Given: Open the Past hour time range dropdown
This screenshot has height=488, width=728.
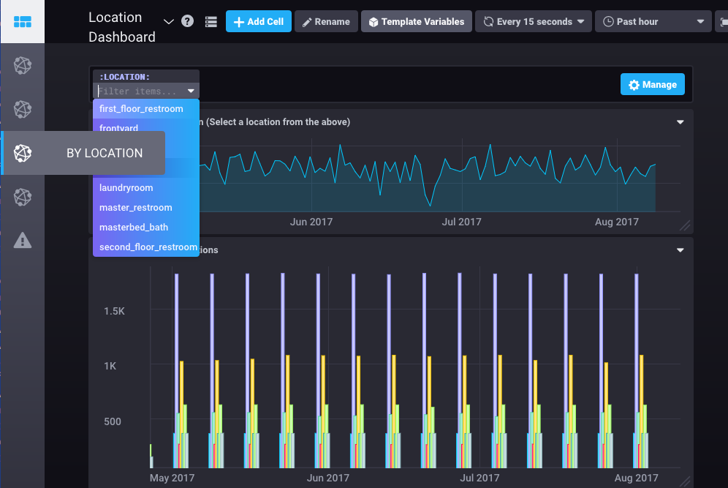Looking at the screenshot, I should pos(653,21).
